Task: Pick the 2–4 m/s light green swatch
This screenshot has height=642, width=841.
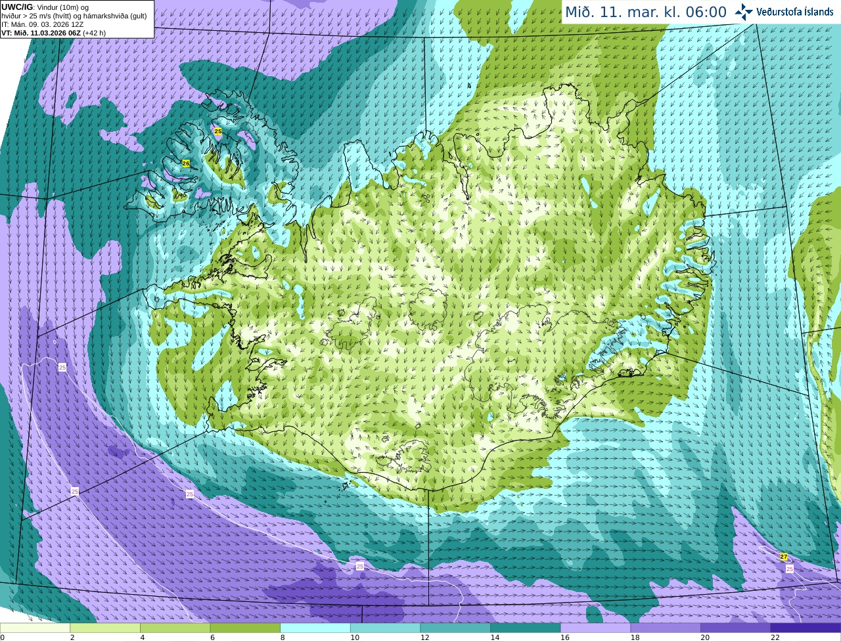Action: (105, 628)
